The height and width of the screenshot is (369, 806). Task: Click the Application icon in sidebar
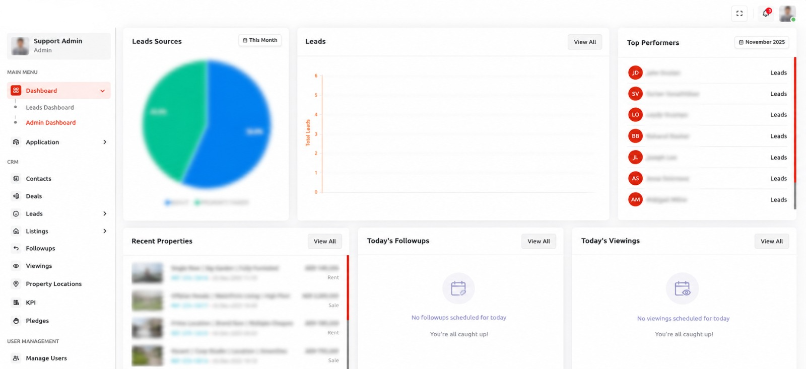16,142
